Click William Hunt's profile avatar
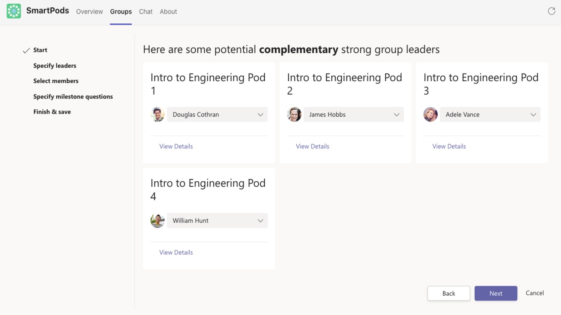This screenshot has height=315, width=561. [158, 221]
